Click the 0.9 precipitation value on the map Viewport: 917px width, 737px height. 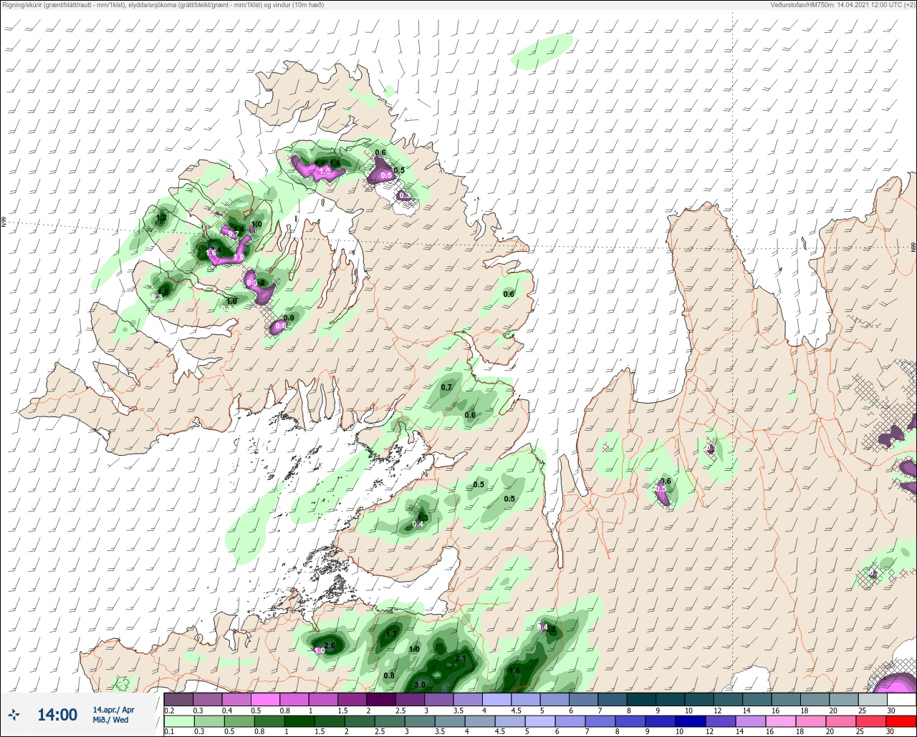point(289,318)
